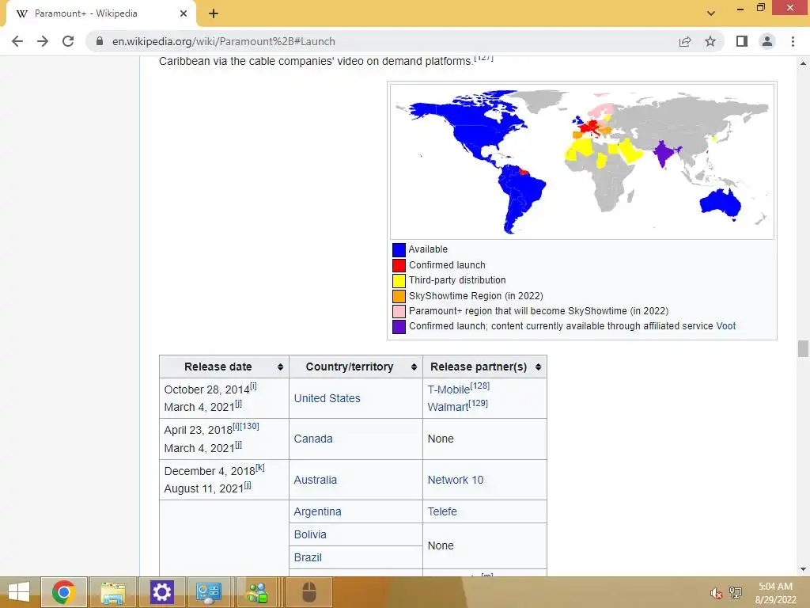Open the Bolivia link
Viewport: 810px width, 608px height.
pyautogui.click(x=310, y=534)
